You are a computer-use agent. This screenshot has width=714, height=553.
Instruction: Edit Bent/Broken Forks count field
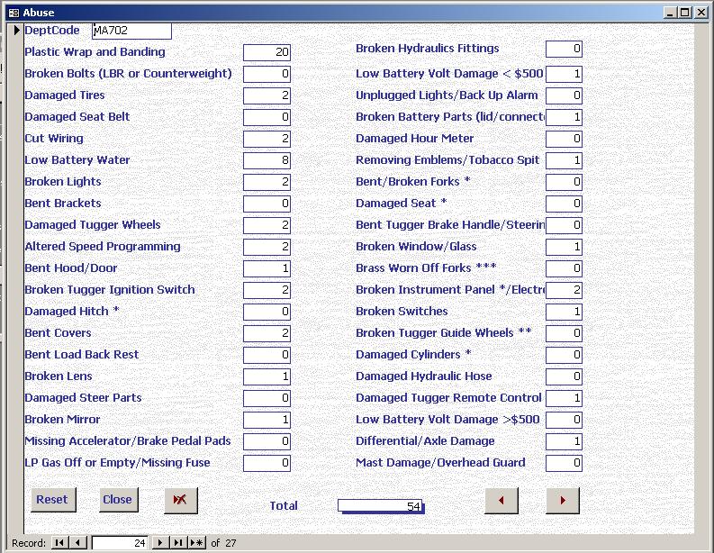coord(564,182)
